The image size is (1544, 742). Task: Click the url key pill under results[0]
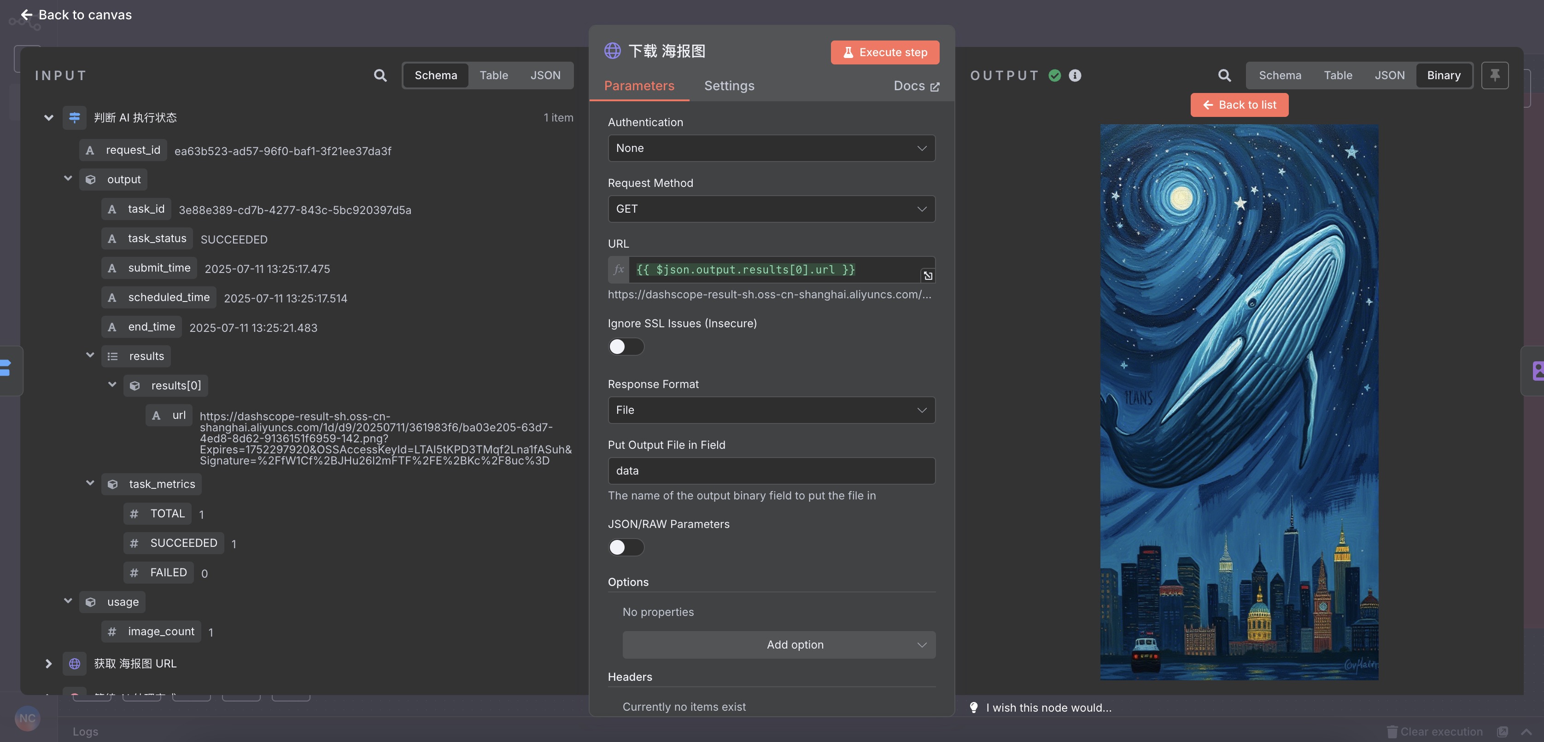coord(169,415)
